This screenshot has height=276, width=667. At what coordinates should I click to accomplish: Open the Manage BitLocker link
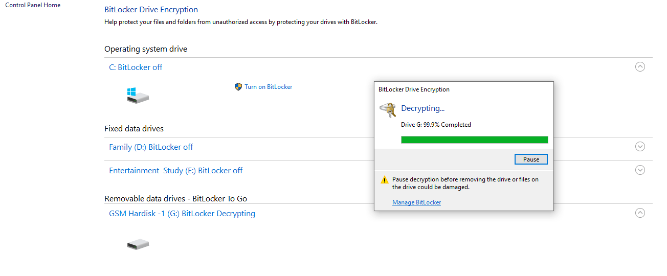click(x=416, y=202)
